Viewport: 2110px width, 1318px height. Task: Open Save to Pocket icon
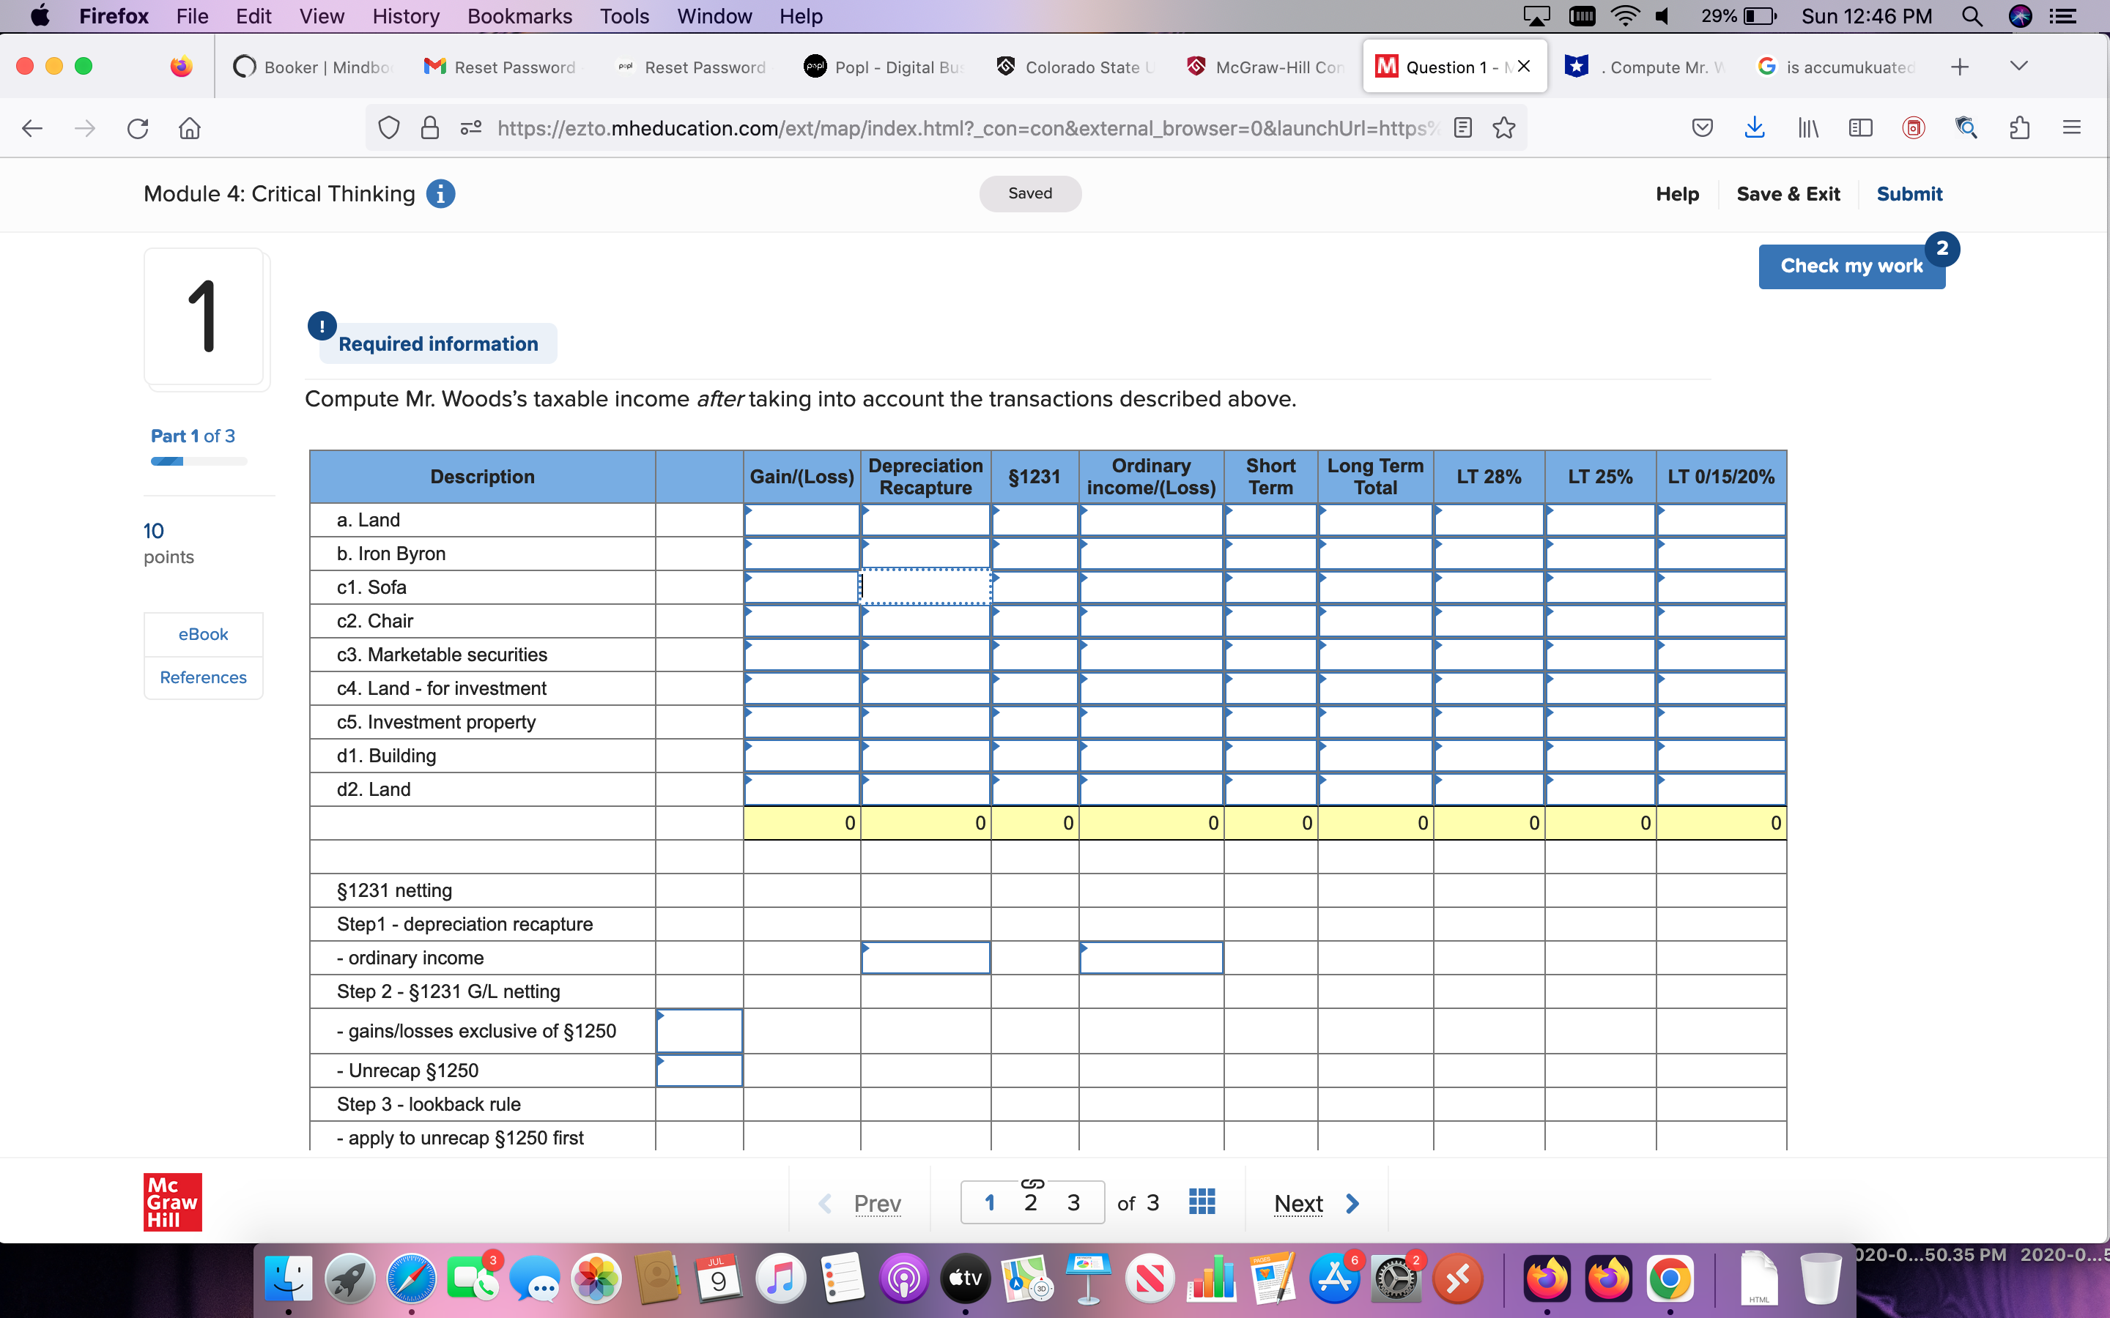[1702, 128]
